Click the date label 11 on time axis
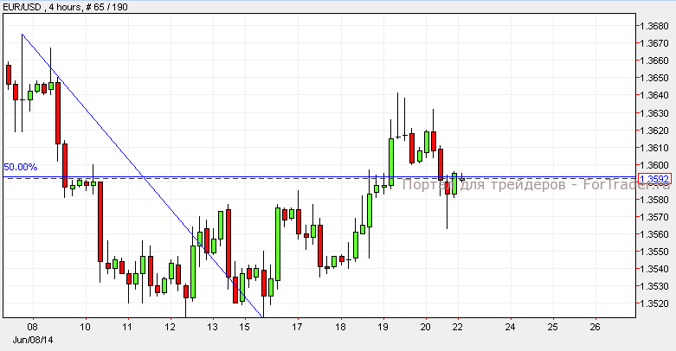 [x=127, y=327]
